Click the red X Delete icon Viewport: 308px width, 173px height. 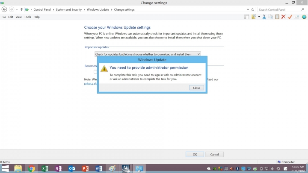(x=284, y=17)
